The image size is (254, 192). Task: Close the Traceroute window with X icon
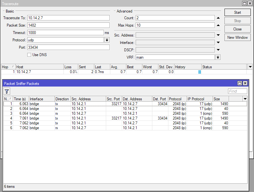pos(250,3)
